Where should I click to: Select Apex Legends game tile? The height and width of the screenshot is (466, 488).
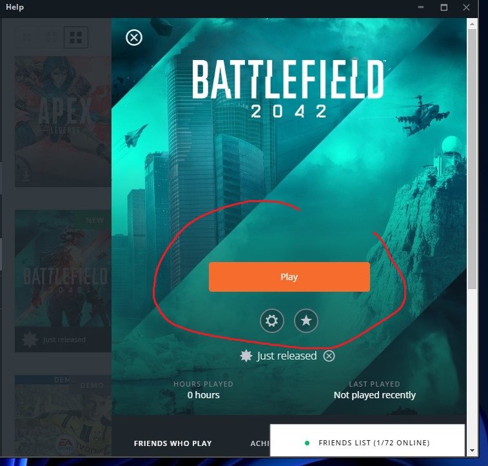(63, 121)
